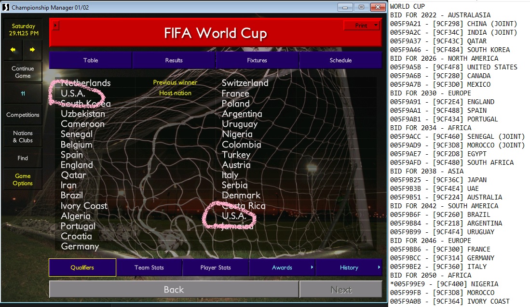Expand the Awards submenu arrow
The height and width of the screenshot is (307, 530).
click(x=312, y=267)
